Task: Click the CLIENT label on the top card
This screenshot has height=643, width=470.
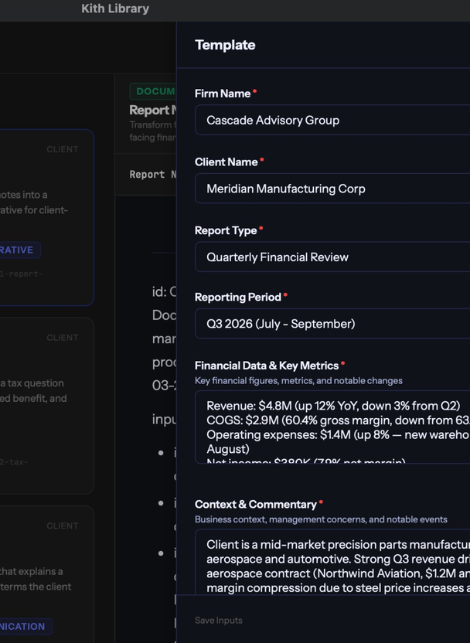Action: click(62, 149)
